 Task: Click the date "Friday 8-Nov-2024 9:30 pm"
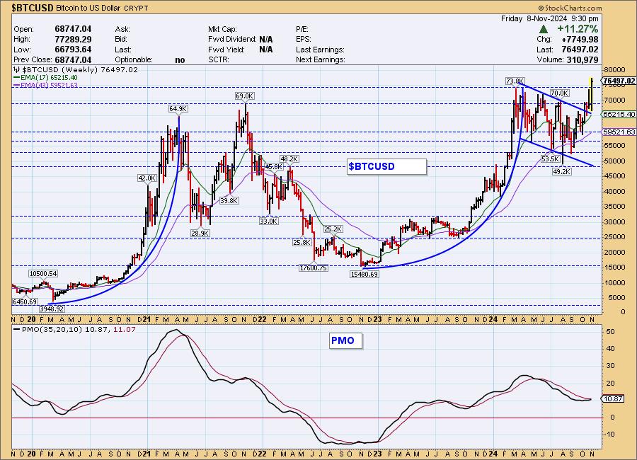pyautogui.click(x=550, y=18)
